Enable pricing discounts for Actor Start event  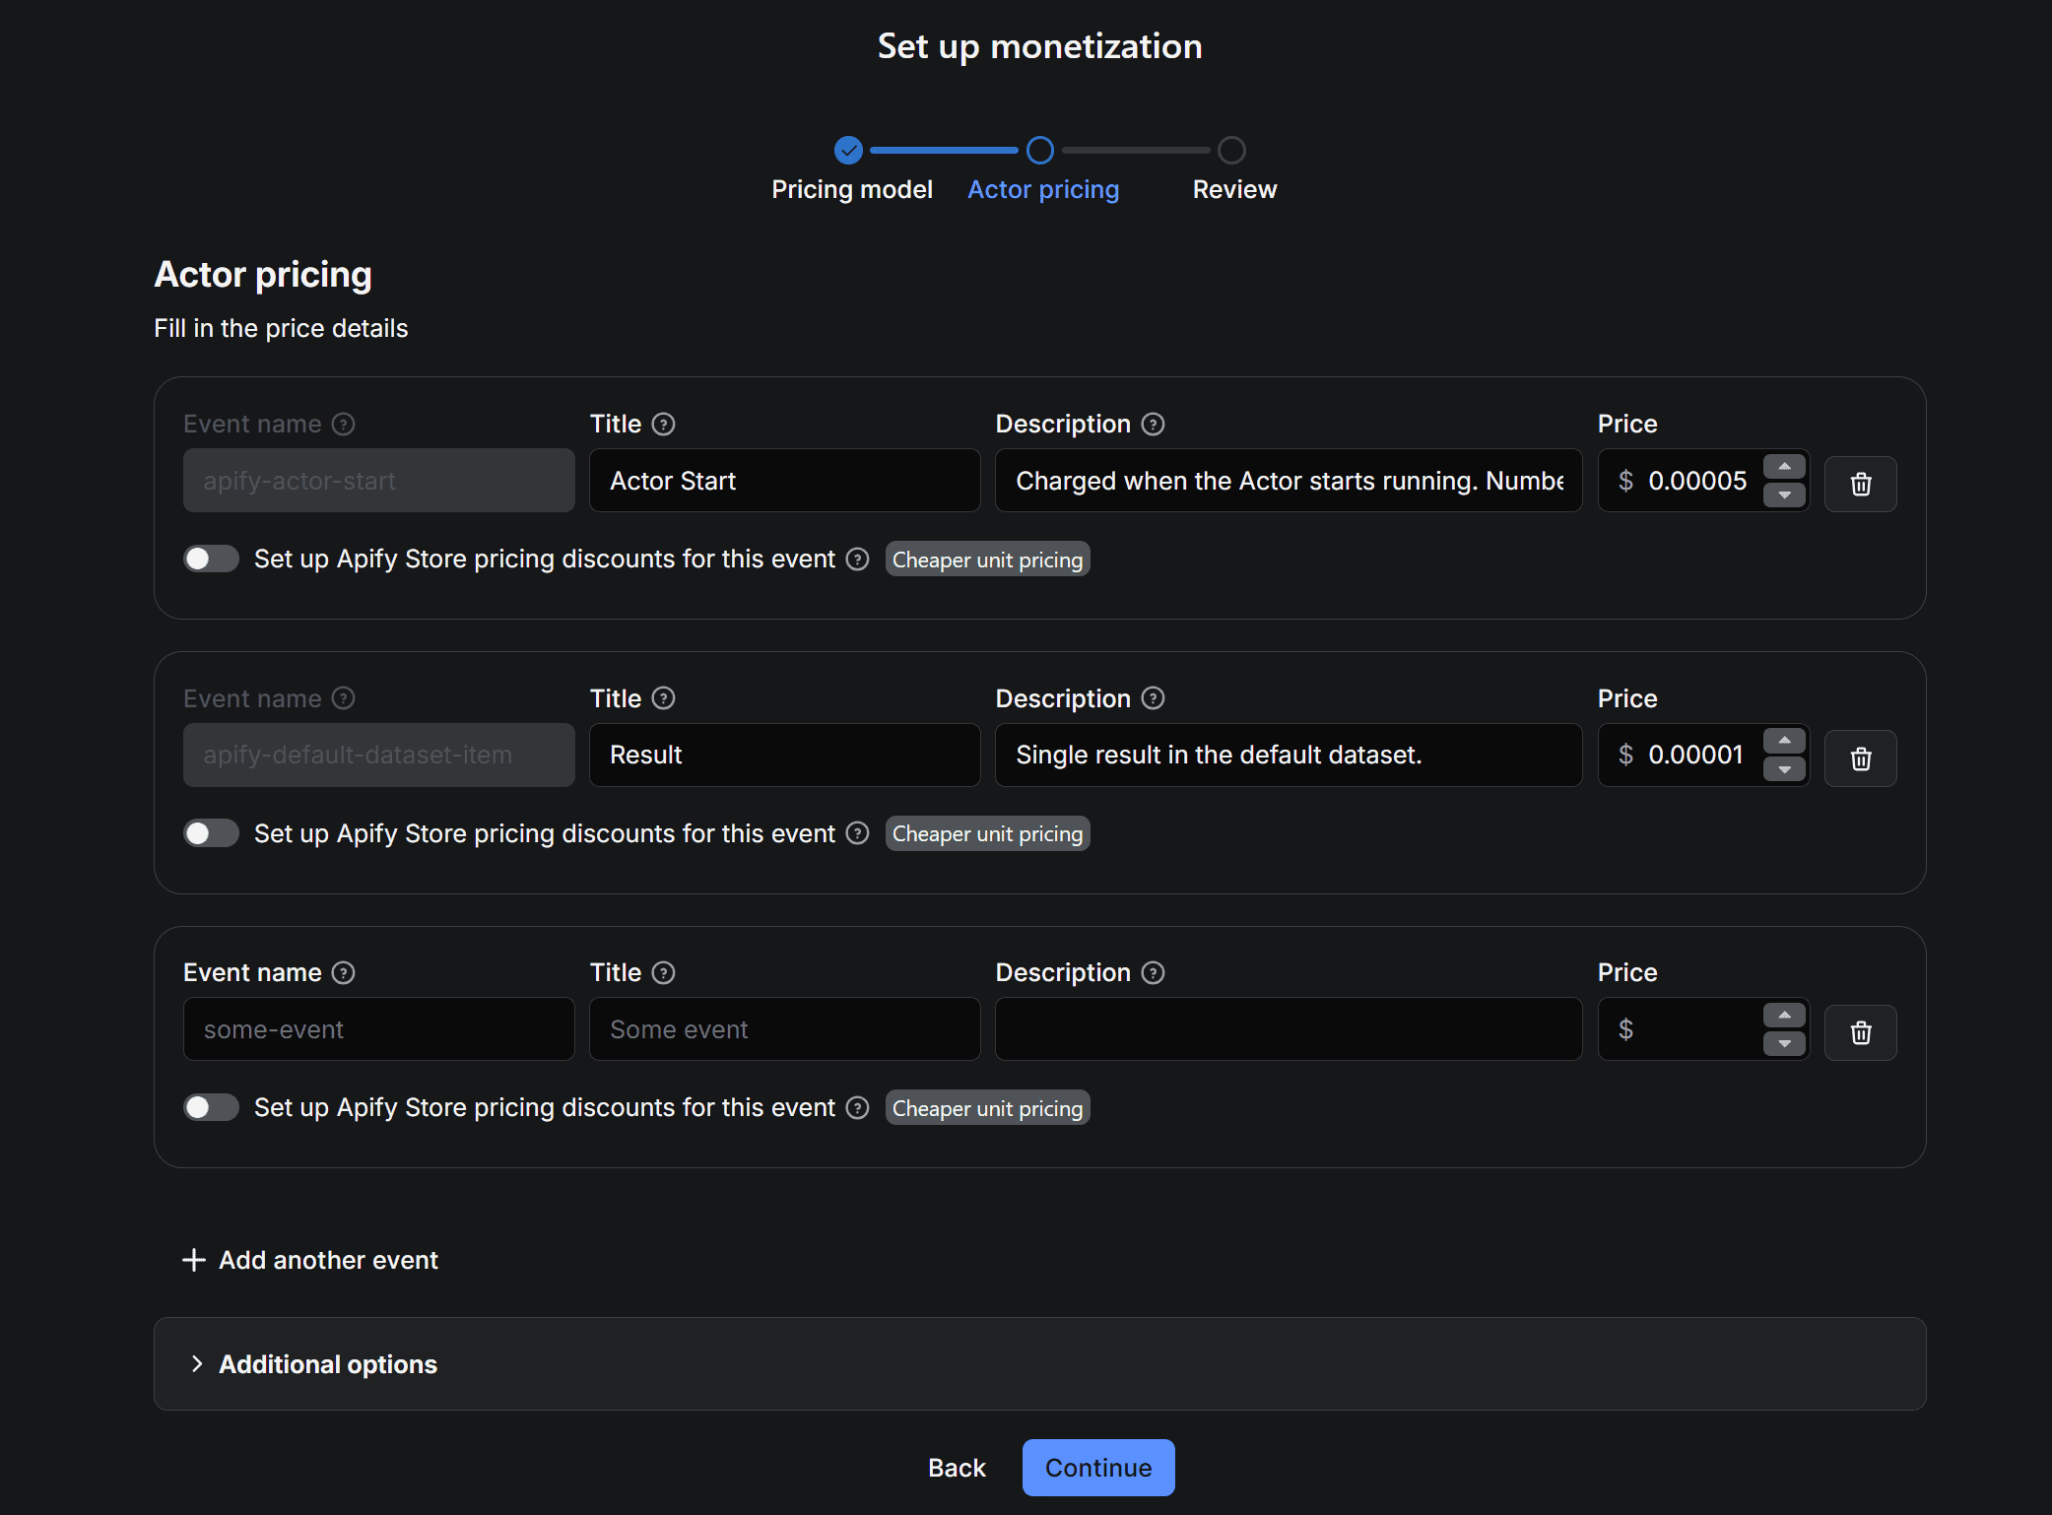211,559
